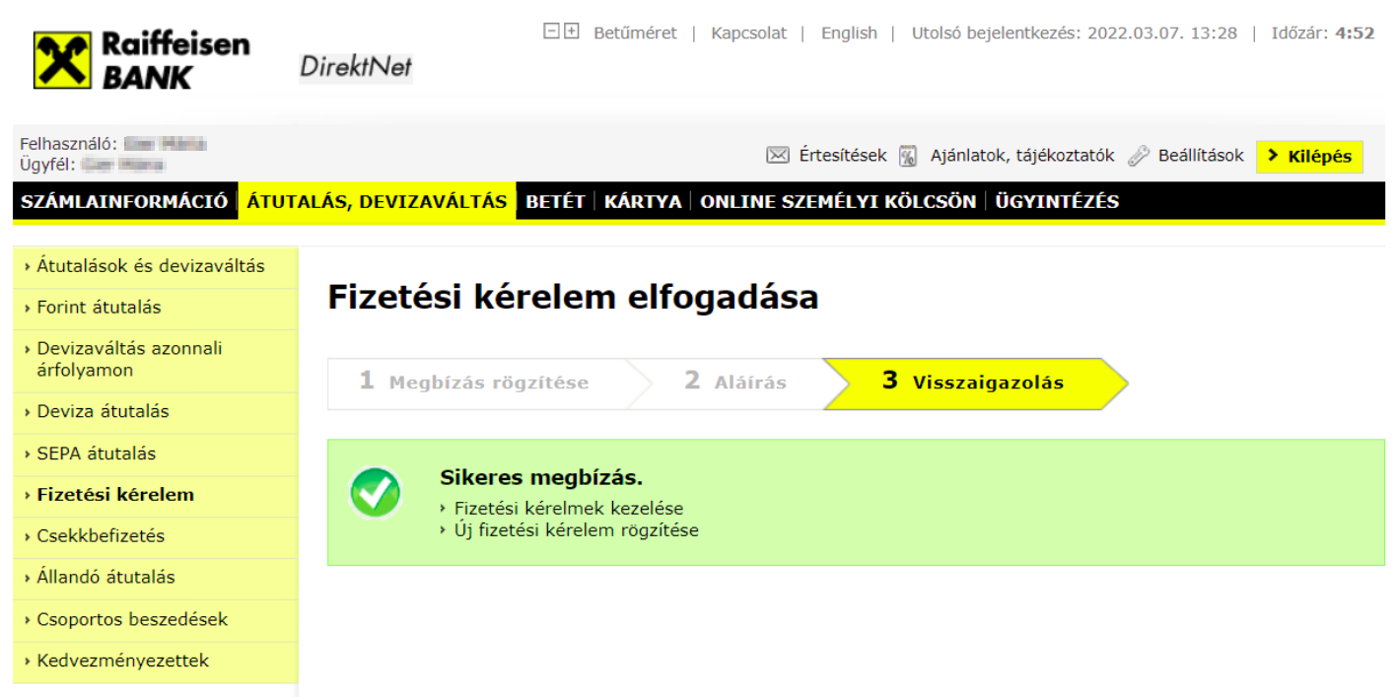Click the envelope icon for Értesítések

[776, 154]
